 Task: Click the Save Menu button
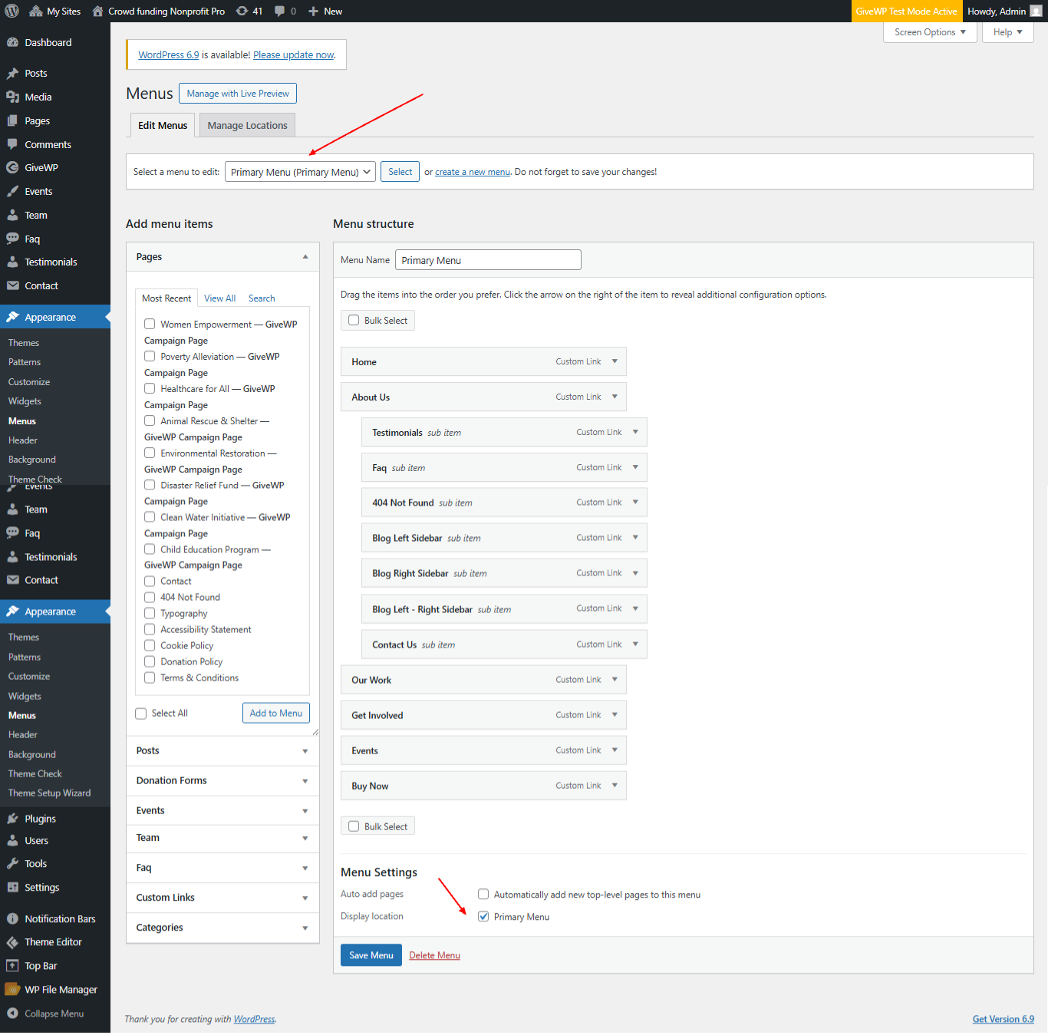pyautogui.click(x=371, y=955)
